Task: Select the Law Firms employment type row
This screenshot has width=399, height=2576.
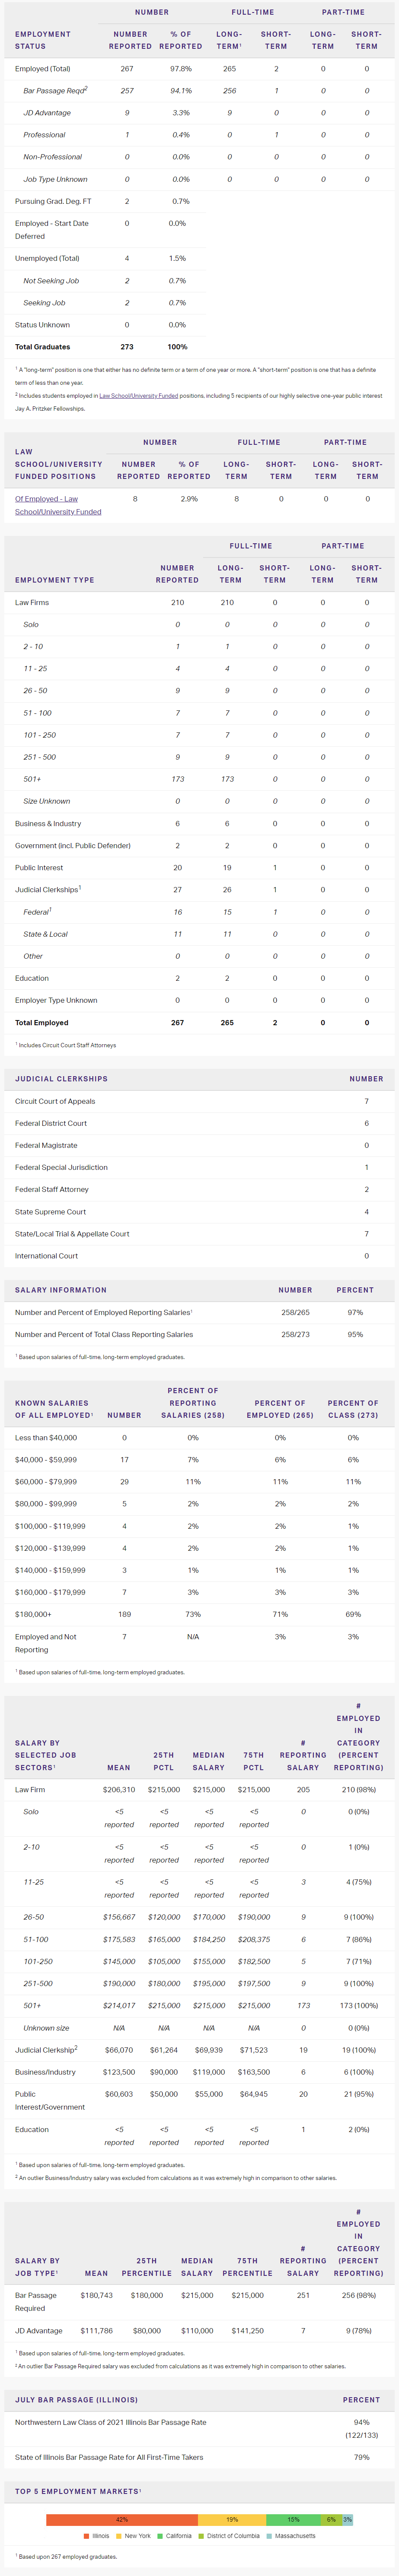Action: point(32,602)
